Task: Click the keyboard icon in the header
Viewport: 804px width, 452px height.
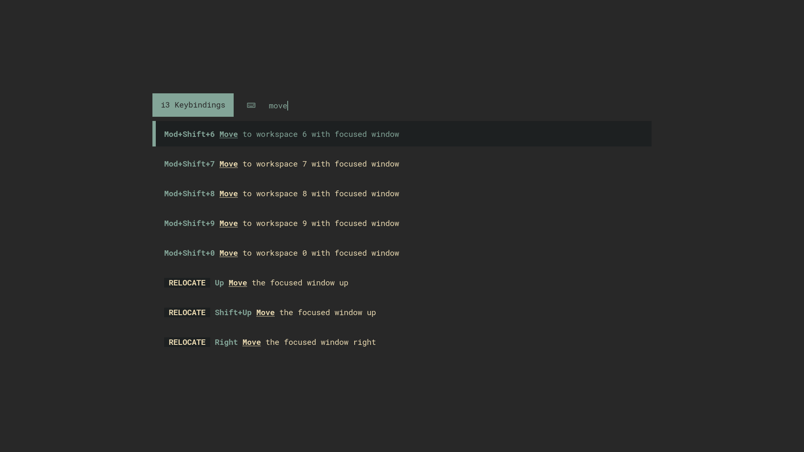Action: [251, 105]
